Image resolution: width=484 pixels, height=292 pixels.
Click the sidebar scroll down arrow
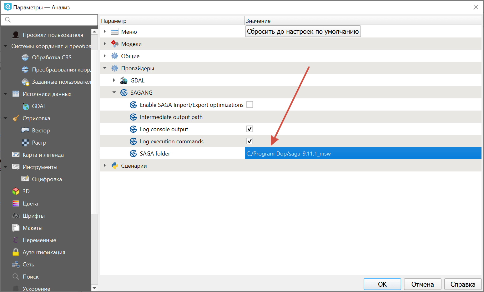94,288
